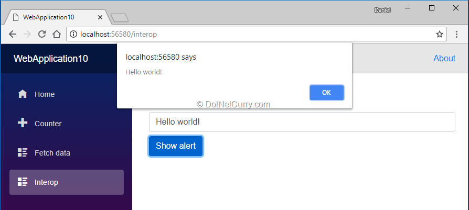
Task: Open a new browser tab
Action: point(120,18)
